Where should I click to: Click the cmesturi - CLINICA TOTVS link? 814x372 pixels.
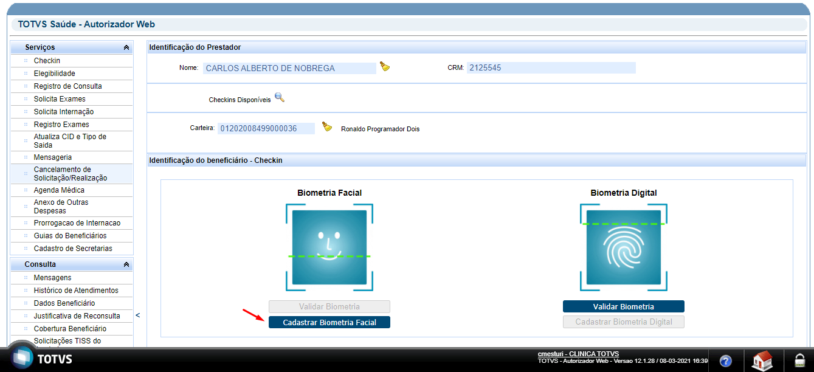578,354
